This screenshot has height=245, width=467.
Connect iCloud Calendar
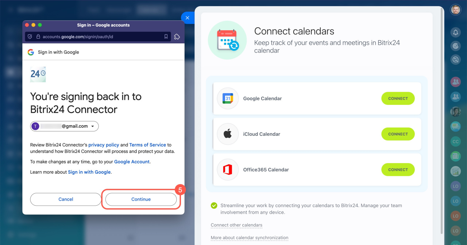click(x=398, y=134)
